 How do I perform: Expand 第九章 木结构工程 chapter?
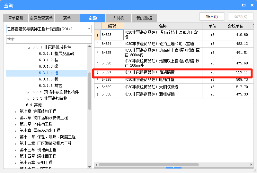pyautogui.click(x=15, y=125)
